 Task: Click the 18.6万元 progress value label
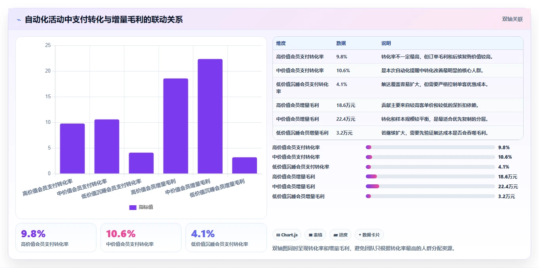pos(508,177)
